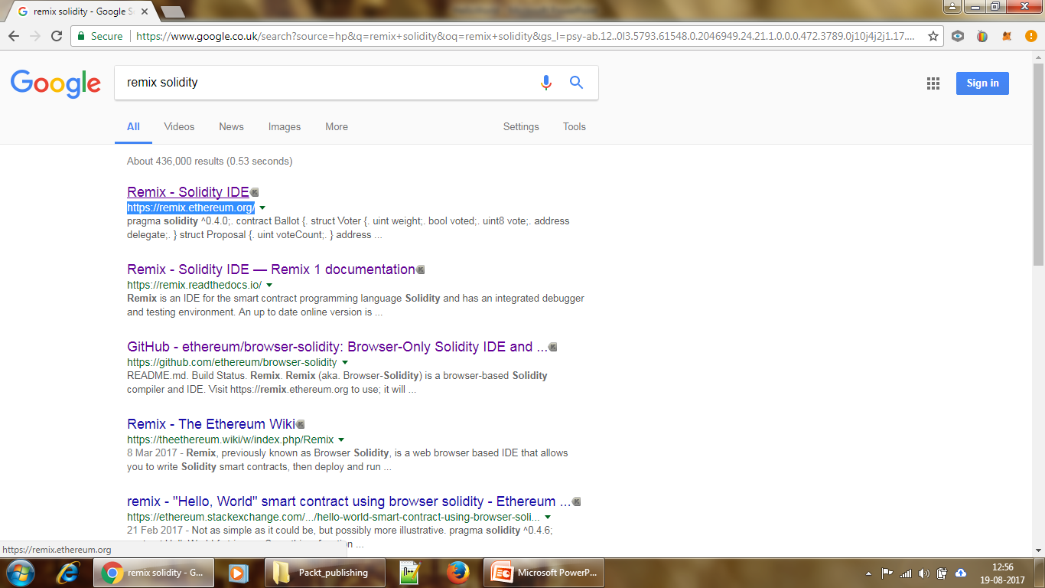The image size is (1045, 588).
Task: Open the Google apps grid
Action: (933, 83)
